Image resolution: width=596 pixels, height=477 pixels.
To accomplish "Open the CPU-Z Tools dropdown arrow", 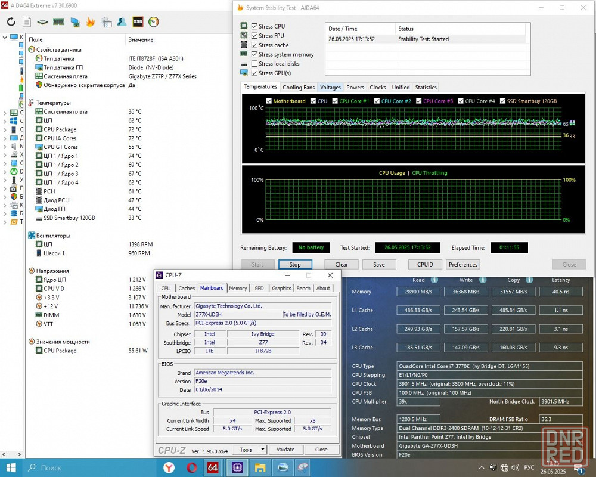I will tap(263, 449).
